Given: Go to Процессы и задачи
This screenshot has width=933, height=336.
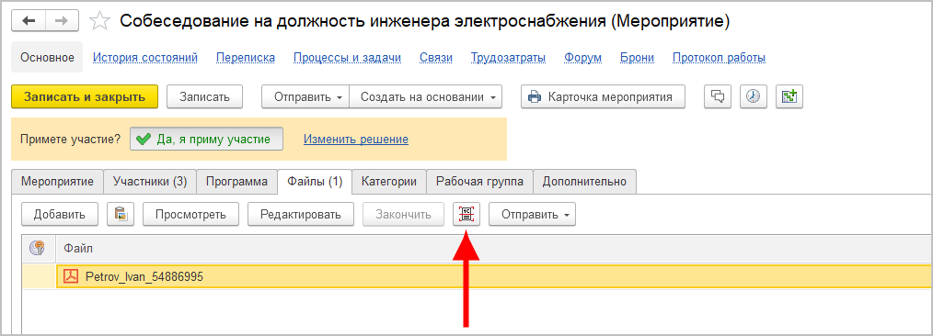Looking at the screenshot, I should click(x=347, y=58).
